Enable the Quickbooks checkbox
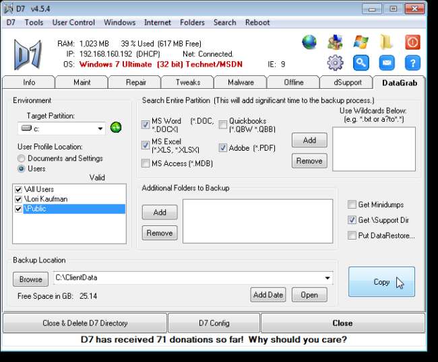Viewport: 438px width, 362px height. [x=222, y=124]
